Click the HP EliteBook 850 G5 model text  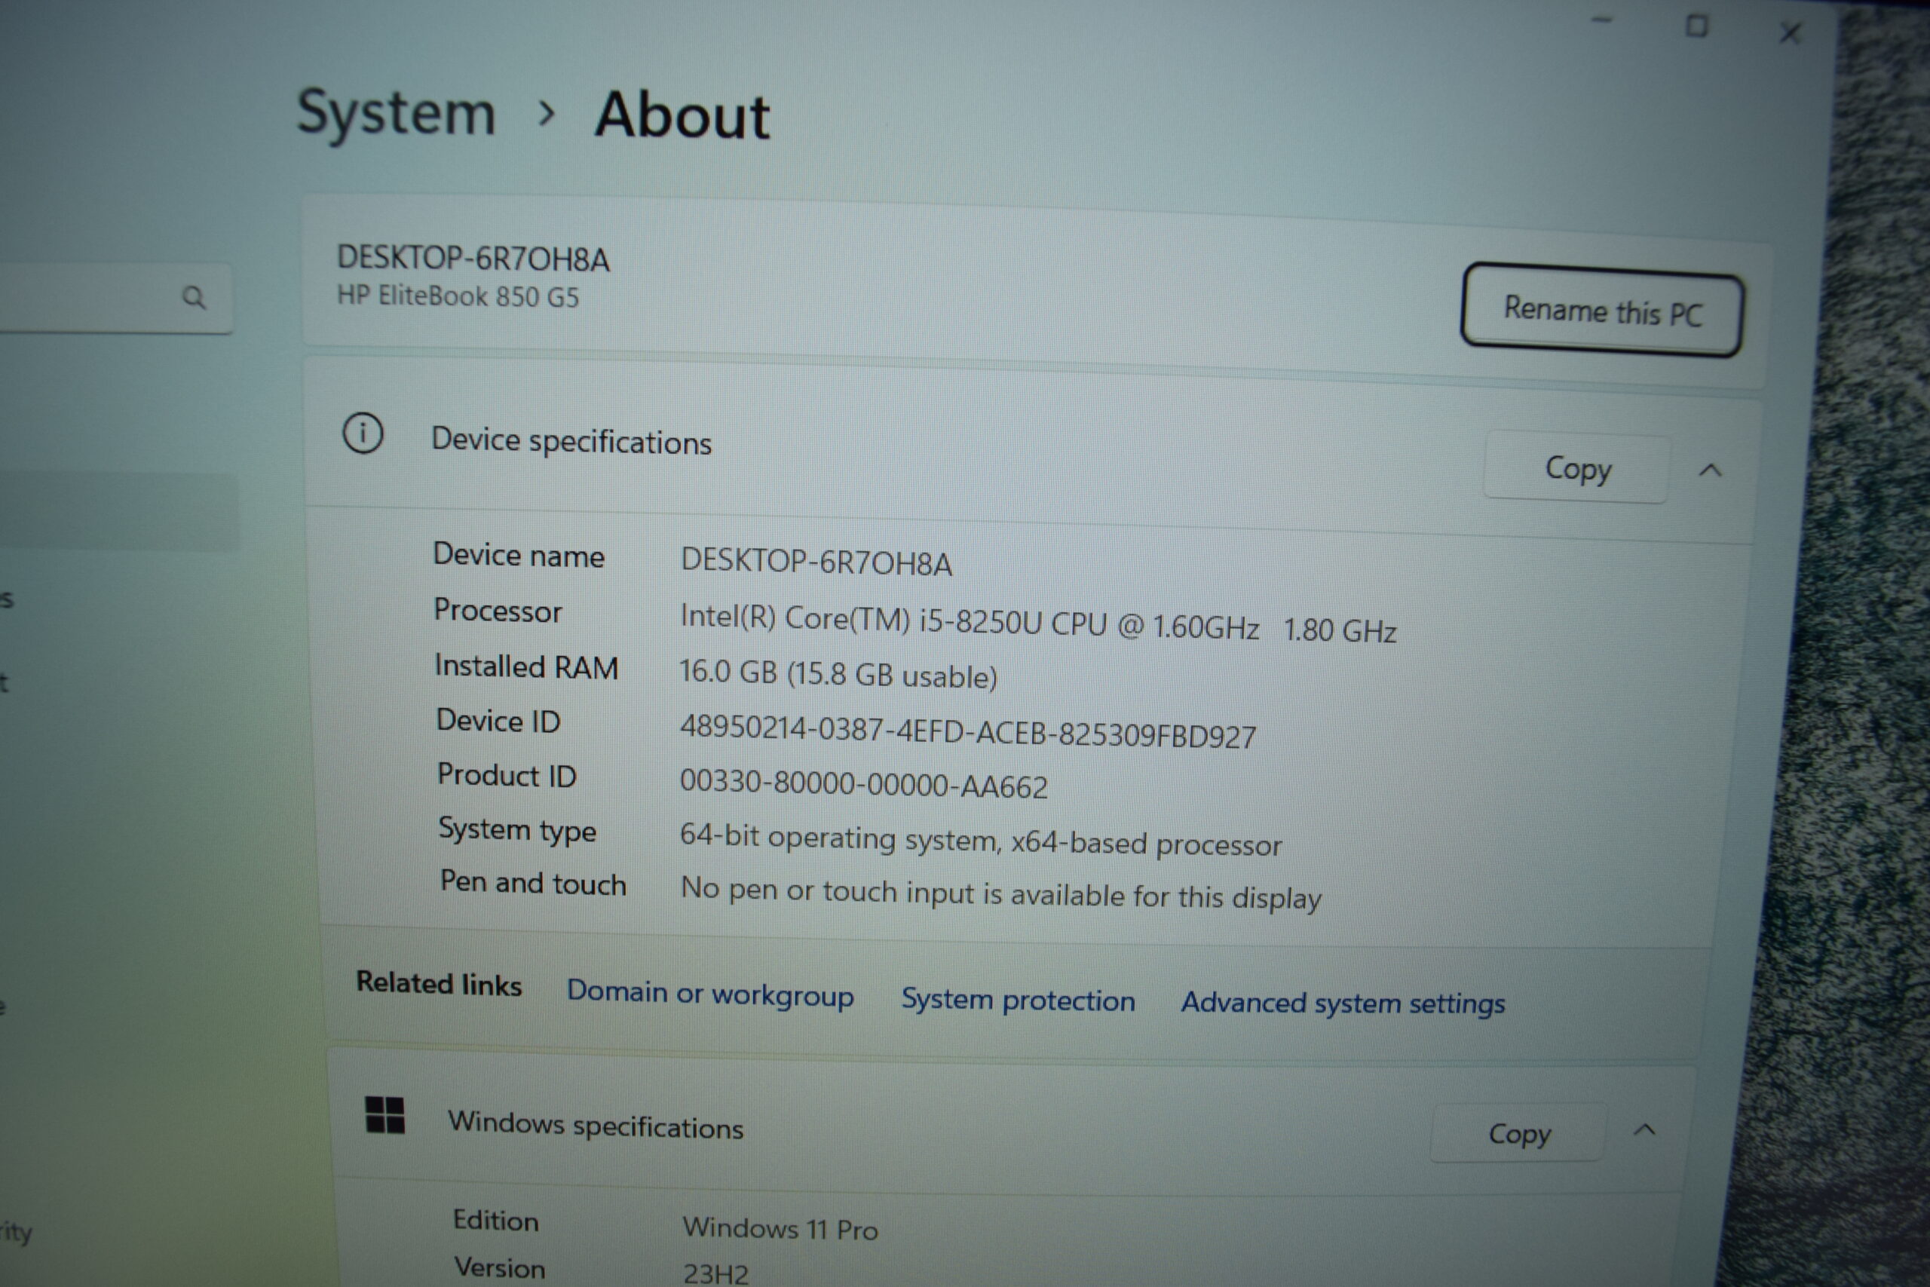point(458,296)
